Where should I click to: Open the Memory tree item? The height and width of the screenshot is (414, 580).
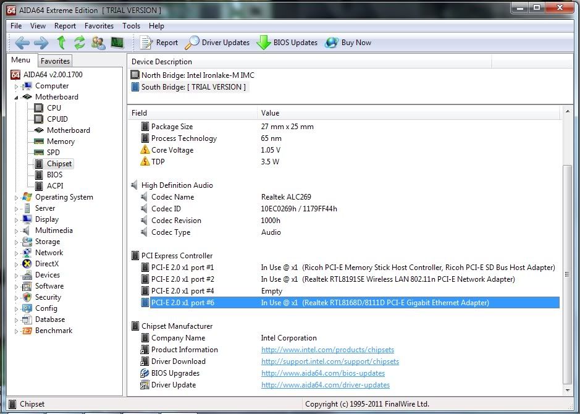click(61, 142)
